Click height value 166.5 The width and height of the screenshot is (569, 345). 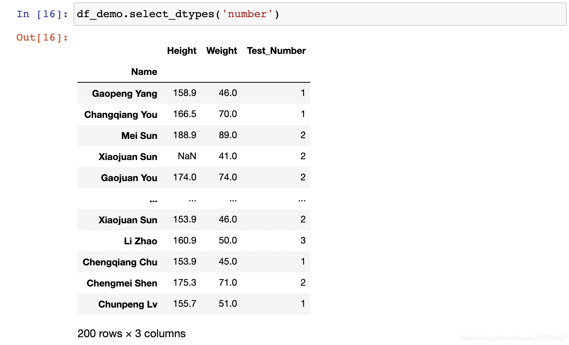185,114
